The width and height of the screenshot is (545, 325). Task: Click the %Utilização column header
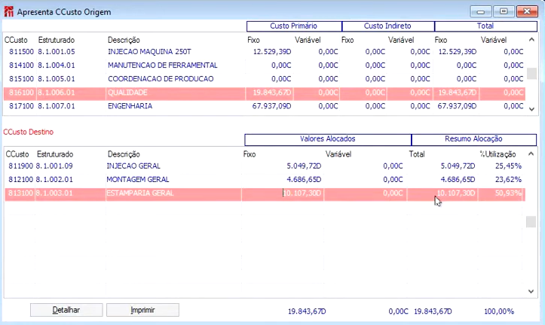498,154
